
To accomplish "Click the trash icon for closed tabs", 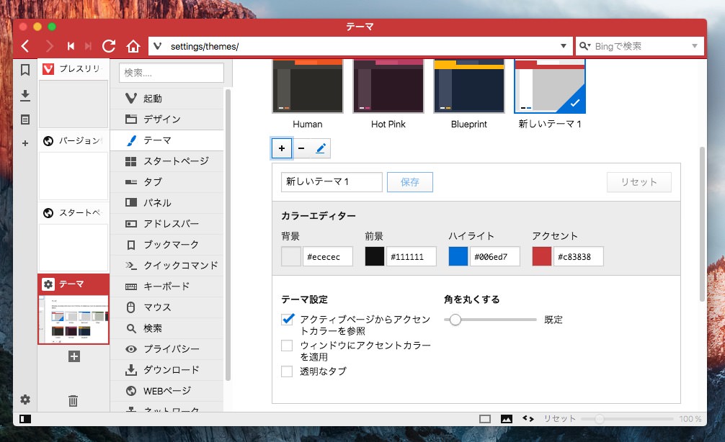I will click(73, 401).
